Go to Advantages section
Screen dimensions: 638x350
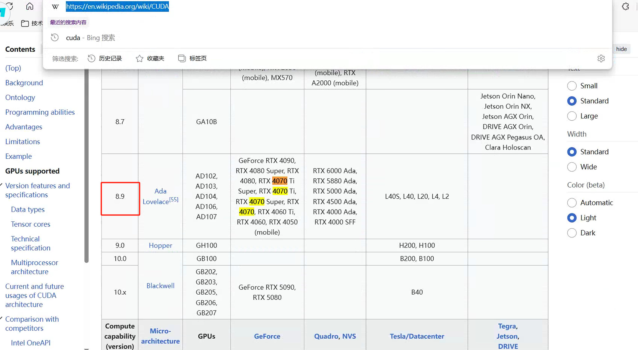pos(24,127)
